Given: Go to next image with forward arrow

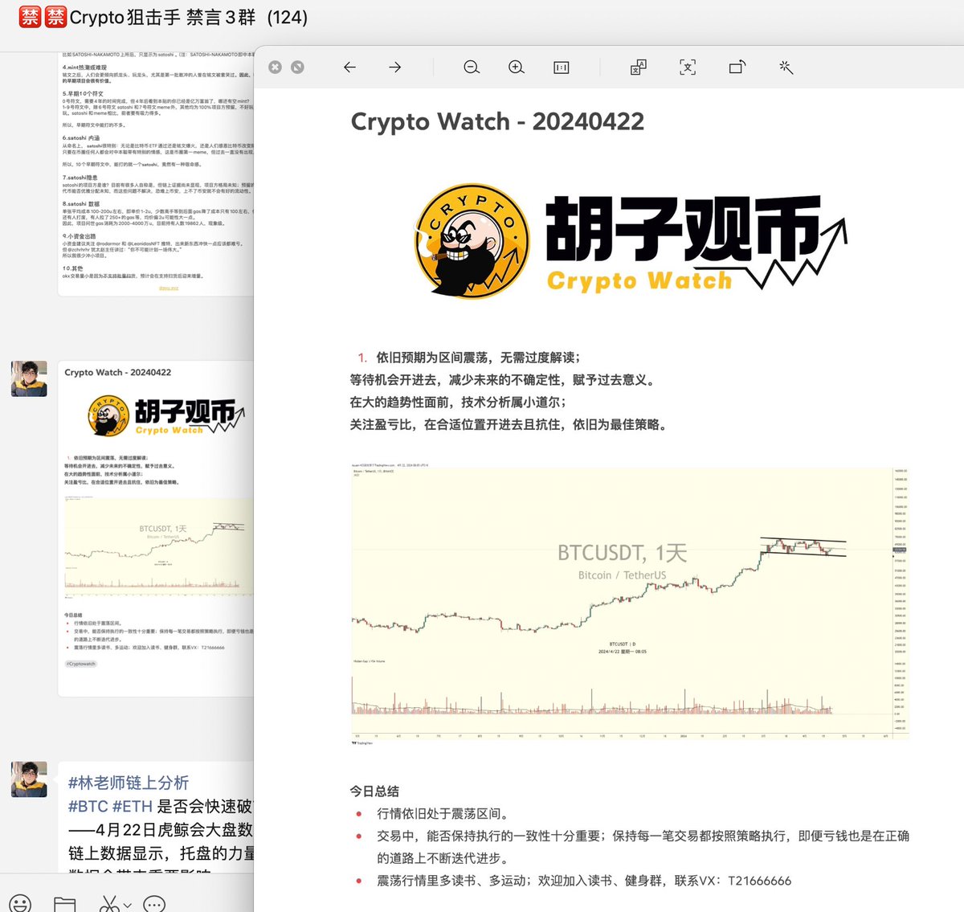Looking at the screenshot, I should pyautogui.click(x=394, y=67).
